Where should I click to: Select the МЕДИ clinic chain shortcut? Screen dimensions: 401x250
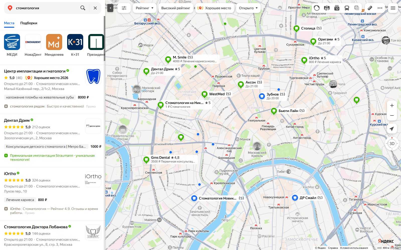12,45
